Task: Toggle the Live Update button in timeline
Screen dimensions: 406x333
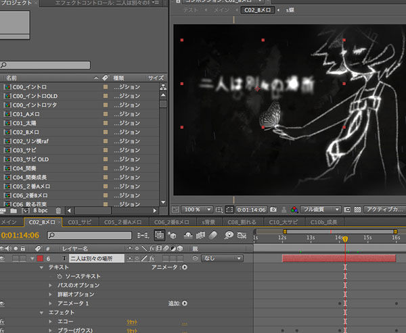Action: 159,235
